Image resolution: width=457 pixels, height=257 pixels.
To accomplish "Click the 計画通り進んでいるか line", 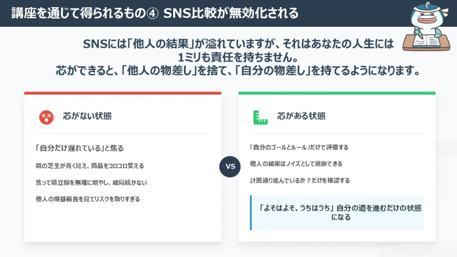I will tap(300, 181).
